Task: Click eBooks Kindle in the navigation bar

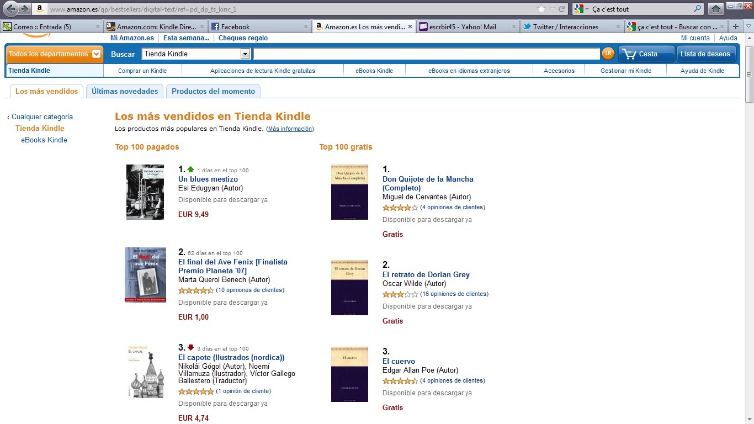Action: coord(374,71)
